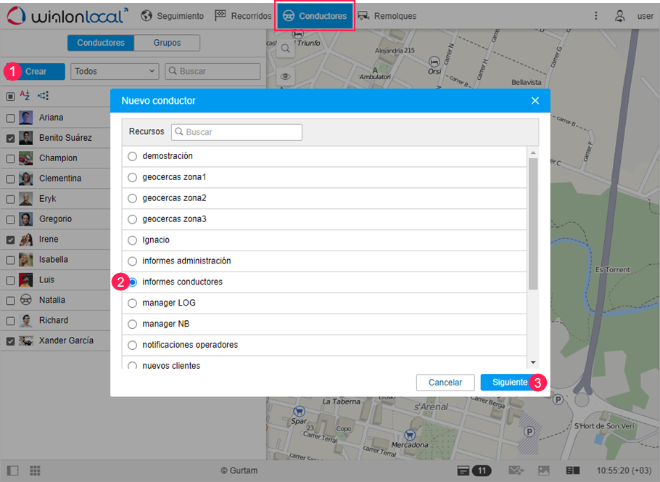Click the binding tree icon beside sort
Viewport: 660px width, 482px height.
(x=44, y=95)
